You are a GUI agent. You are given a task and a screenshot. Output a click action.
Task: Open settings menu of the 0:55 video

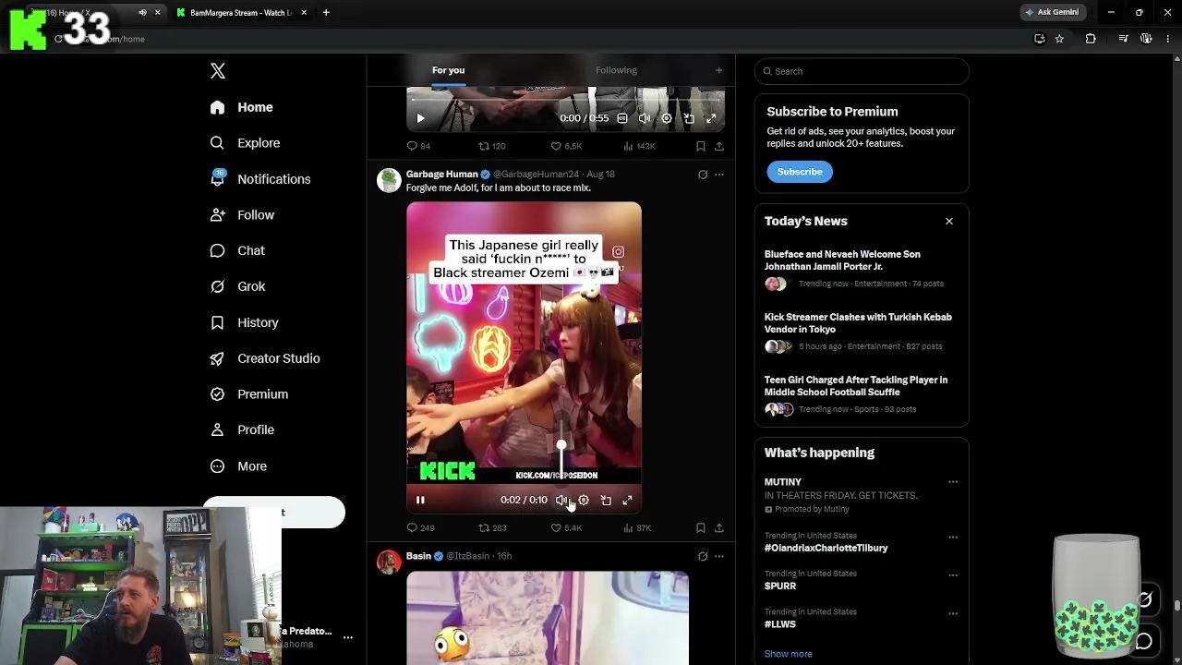click(x=667, y=118)
